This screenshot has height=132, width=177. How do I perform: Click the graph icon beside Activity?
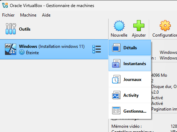[116, 95]
